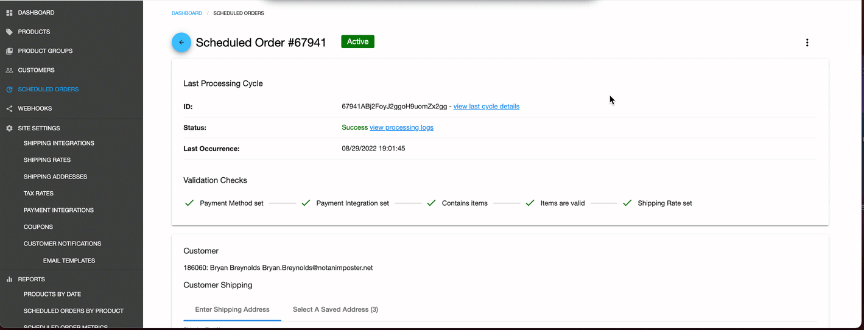864x330 pixels.
Task: Click the Dashboard grid icon in sidebar
Action: click(x=9, y=13)
